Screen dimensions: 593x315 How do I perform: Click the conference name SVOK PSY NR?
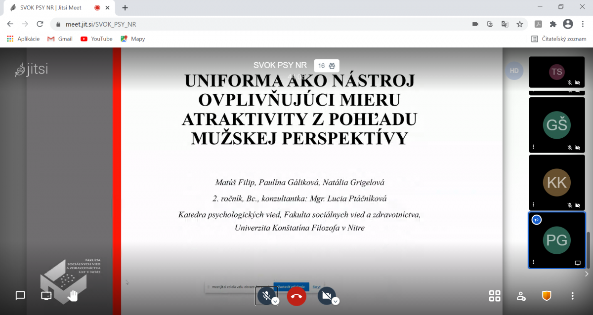(280, 65)
